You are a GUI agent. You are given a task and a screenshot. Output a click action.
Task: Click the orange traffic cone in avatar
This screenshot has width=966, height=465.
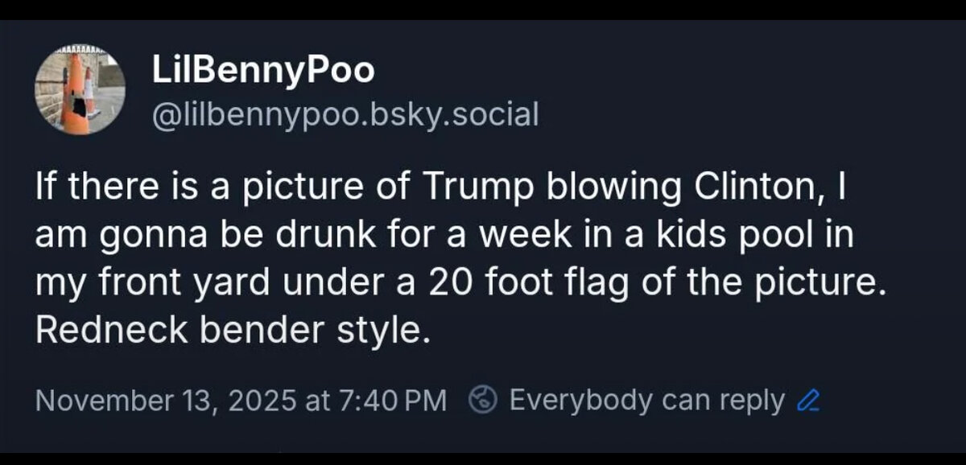pos(75,95)
